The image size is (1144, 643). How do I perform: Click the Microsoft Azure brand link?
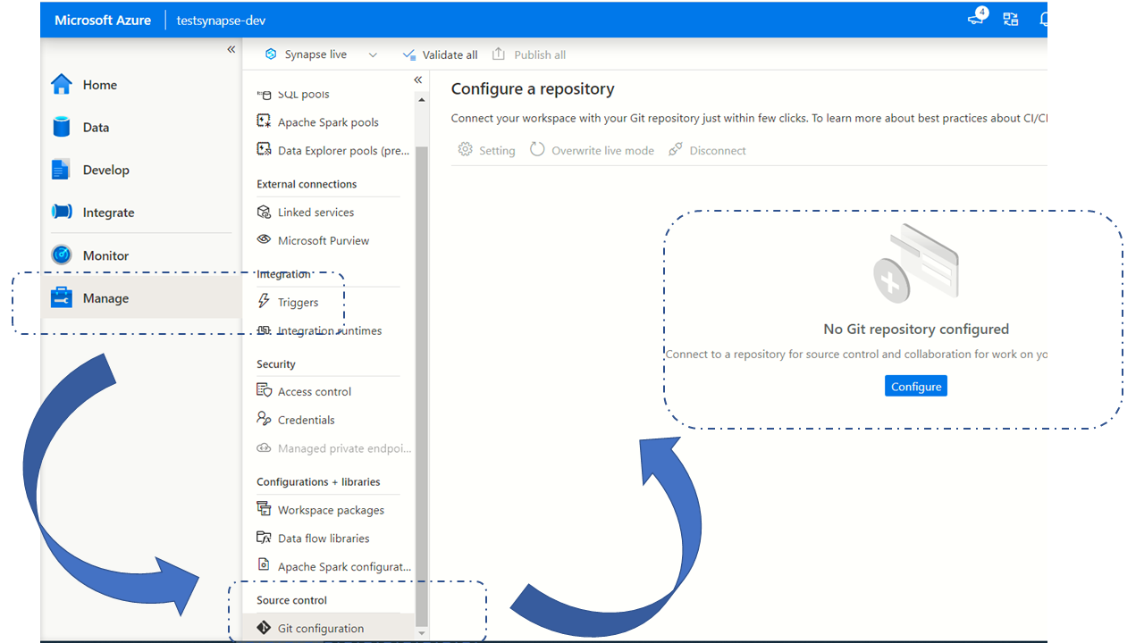103,20
